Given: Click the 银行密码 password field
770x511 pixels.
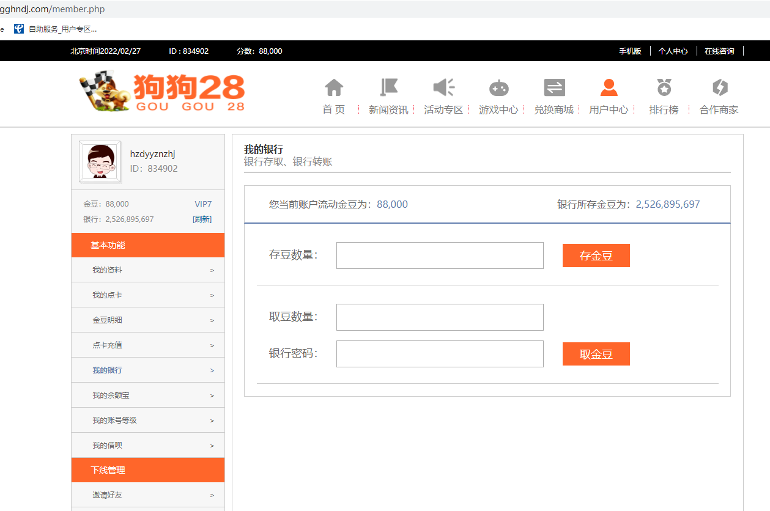Looking at the screenshot, I should coord(440,354).
